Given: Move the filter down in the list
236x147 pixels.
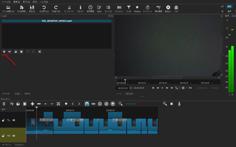Looking at the screenshot, I should (33, 52).
